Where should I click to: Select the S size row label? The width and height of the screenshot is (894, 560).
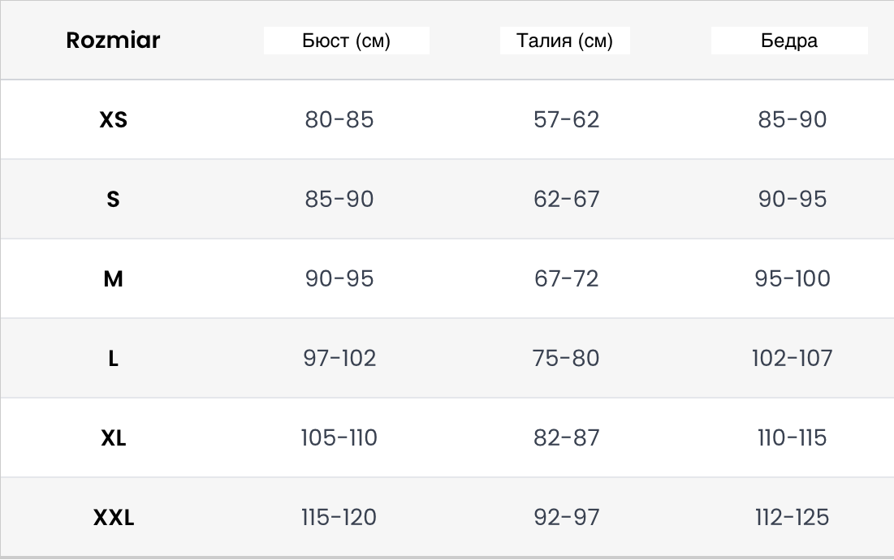[113, 200]
